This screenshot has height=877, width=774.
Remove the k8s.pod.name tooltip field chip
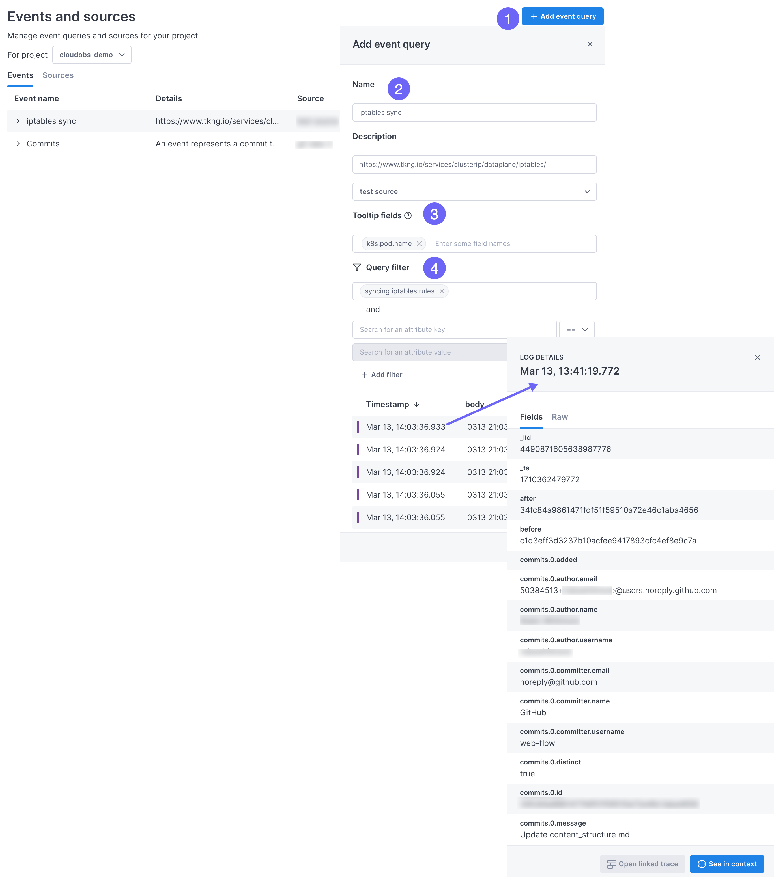420,243
